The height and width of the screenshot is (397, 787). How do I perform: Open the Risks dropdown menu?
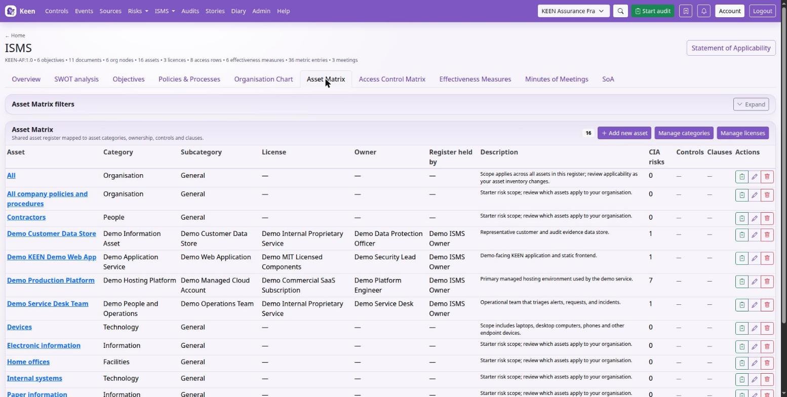click(138, 11)
